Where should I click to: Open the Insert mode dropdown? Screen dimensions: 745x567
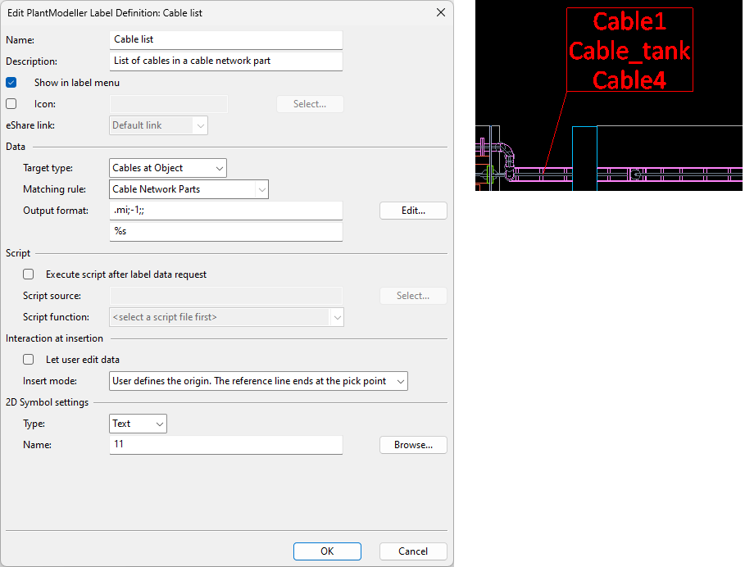(x=258, y=381)
